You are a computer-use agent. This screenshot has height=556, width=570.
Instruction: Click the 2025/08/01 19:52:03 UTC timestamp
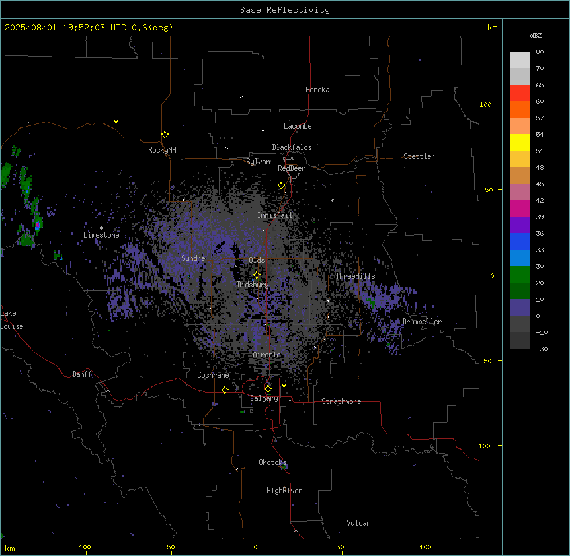(x=65, y=28)
